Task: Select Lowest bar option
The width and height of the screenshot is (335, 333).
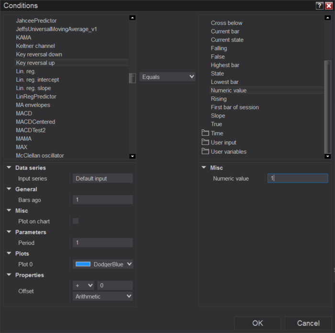Action: [224, 82]
